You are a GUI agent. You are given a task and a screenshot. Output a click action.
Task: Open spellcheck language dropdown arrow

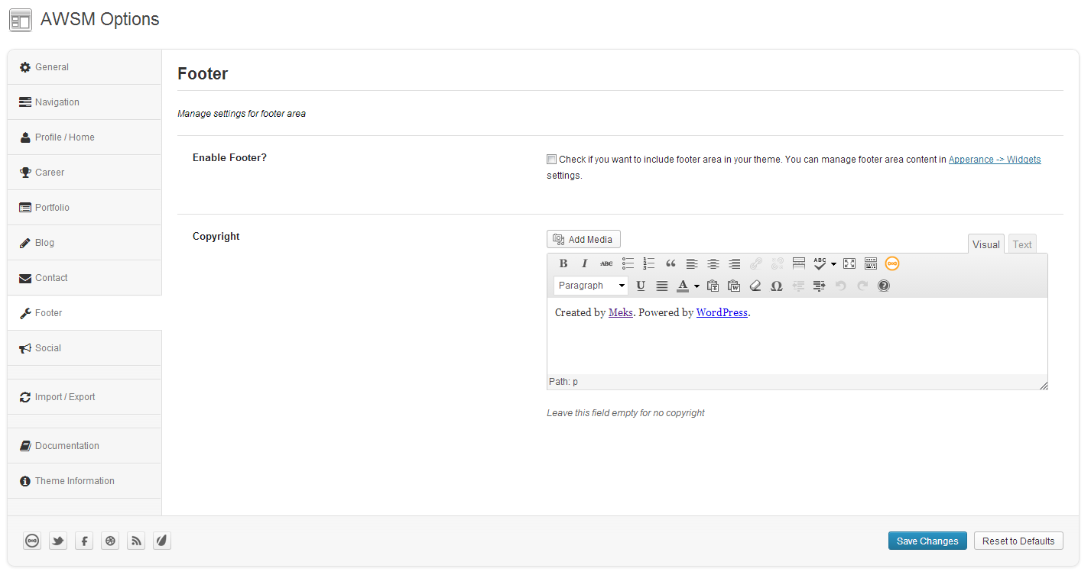point(833,264)
